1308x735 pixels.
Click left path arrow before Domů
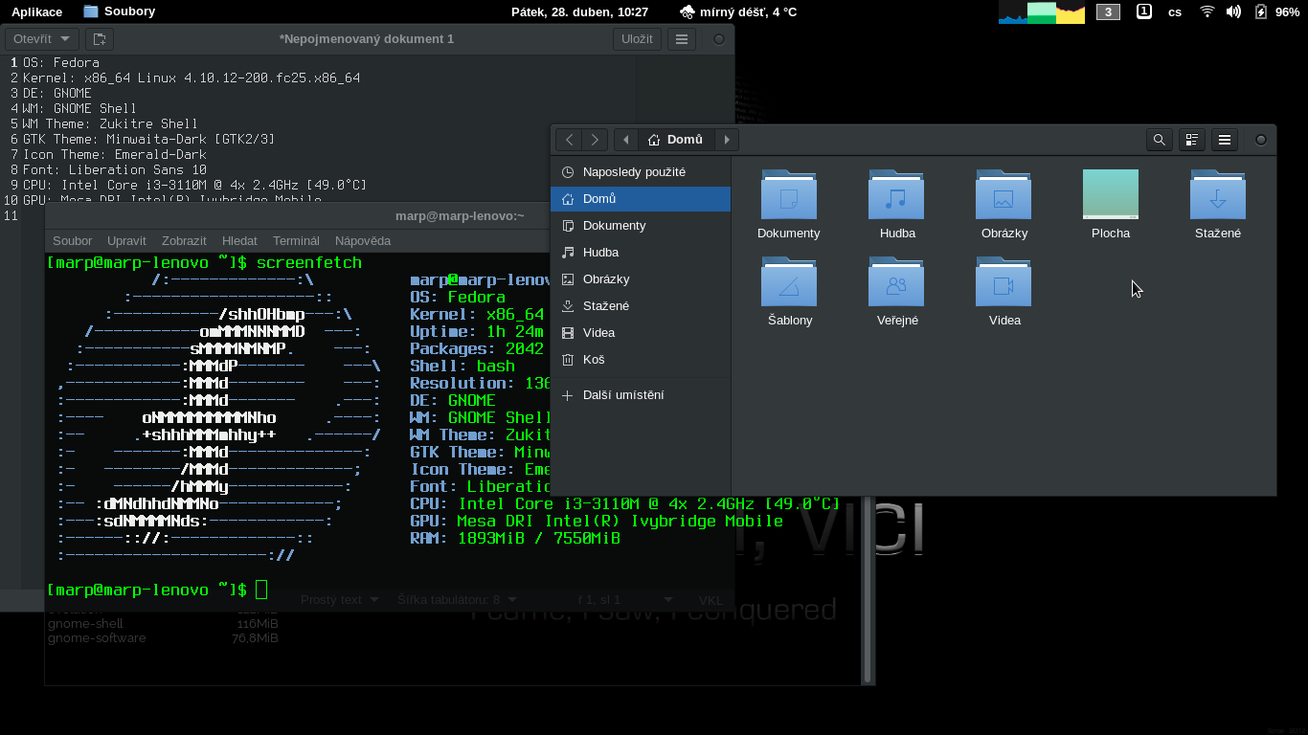(x=626, y=140)
